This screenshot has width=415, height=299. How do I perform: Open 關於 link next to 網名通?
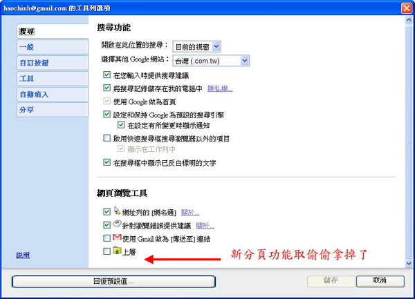point(190,213)
